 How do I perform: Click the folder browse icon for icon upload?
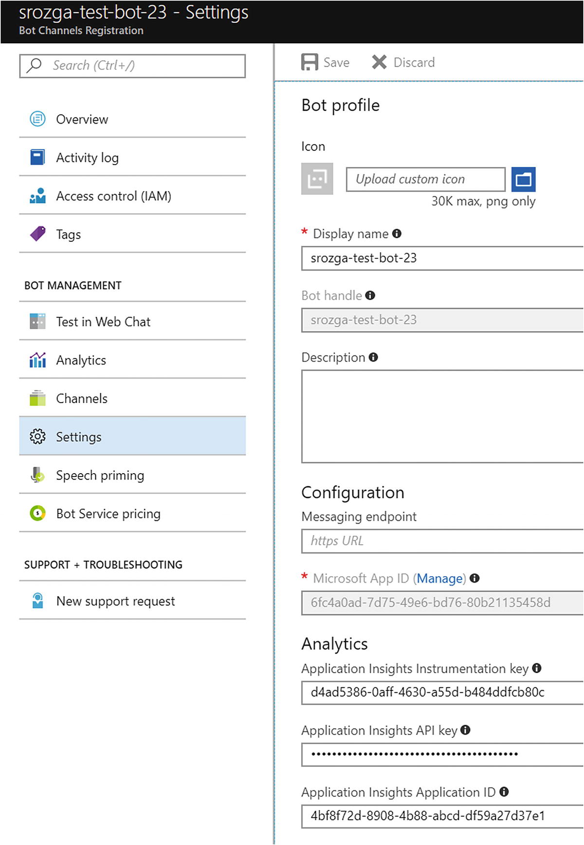(523, 180)
